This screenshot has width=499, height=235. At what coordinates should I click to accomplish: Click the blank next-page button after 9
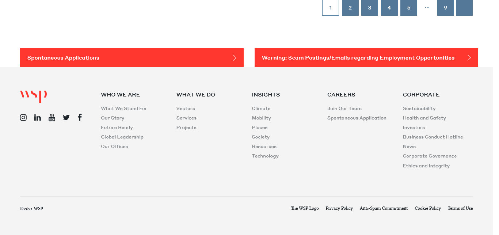(464, 8)
